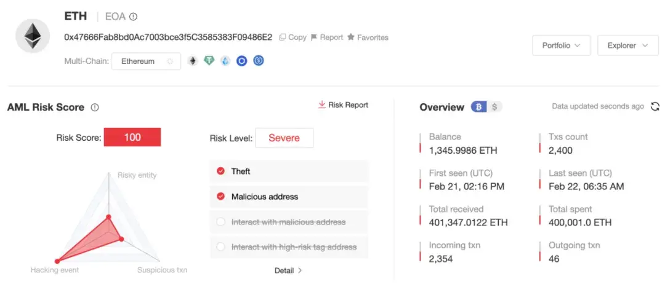The height and width of the screenshot is (284, 665).
Task: Toggle Interact with malicious address checkbox
Action: point(220,222)
